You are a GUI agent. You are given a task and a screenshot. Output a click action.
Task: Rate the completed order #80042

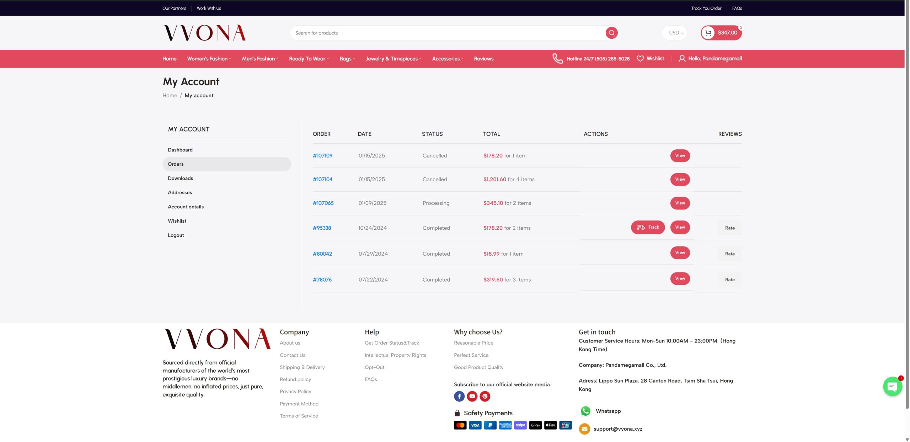(x=729, y=254)
